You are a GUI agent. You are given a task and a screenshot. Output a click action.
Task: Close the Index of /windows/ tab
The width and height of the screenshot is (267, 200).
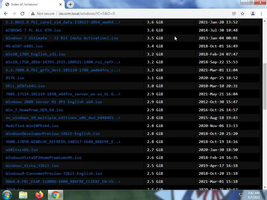60,4
